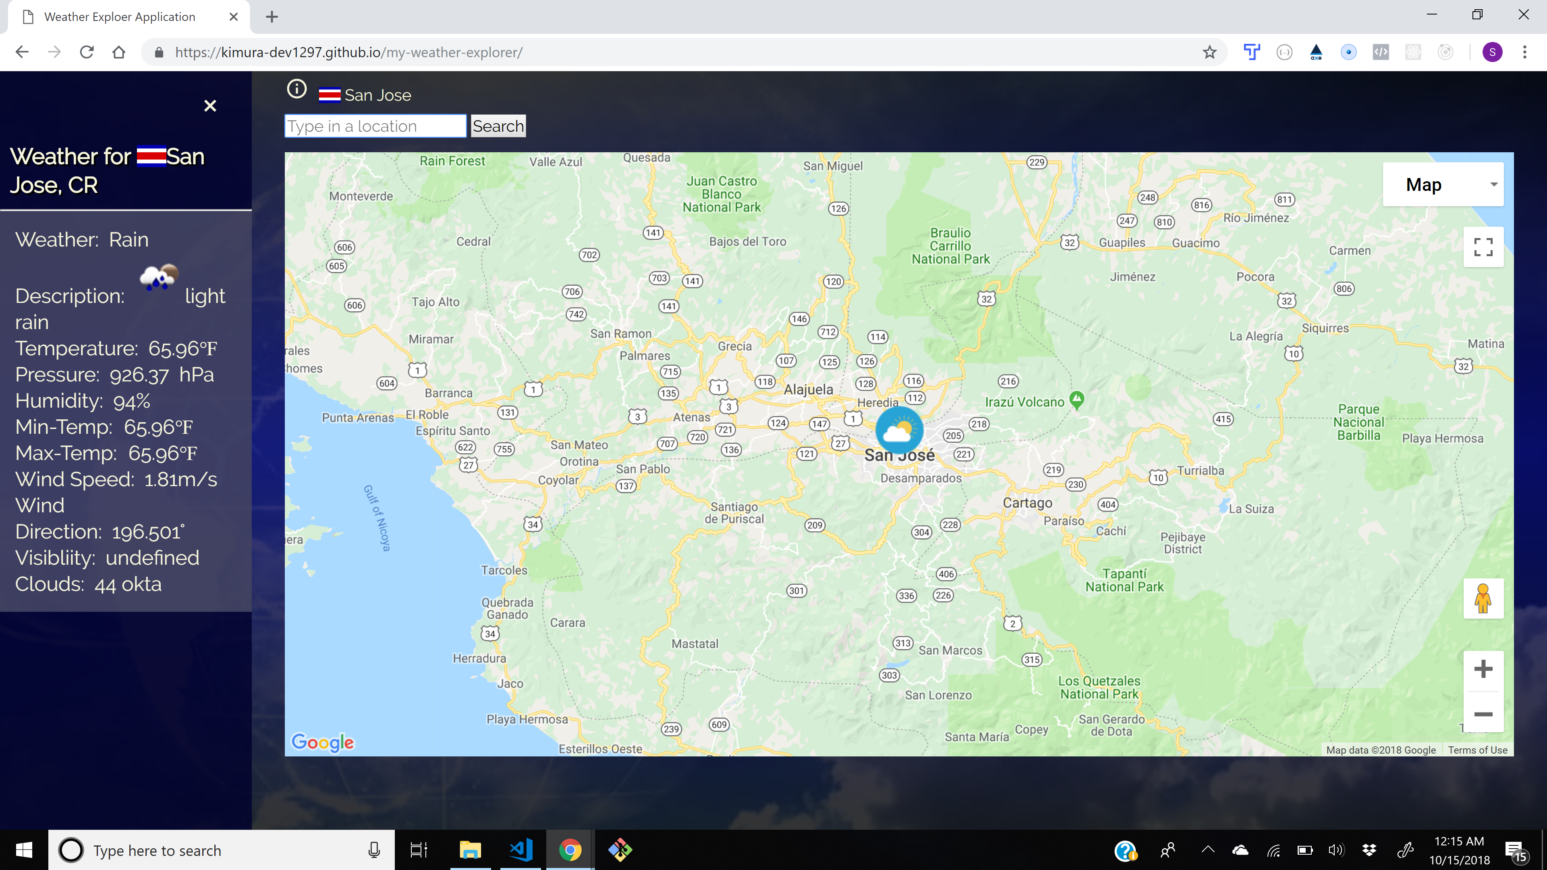Click the weather marker over San José
Viewport: 1547px width, 870px height.
tap(899, 430)
